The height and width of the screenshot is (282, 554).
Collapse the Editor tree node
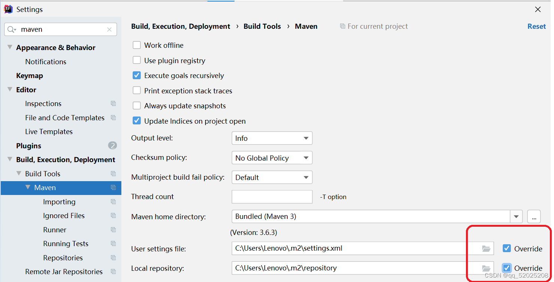[x=10, y=90]
